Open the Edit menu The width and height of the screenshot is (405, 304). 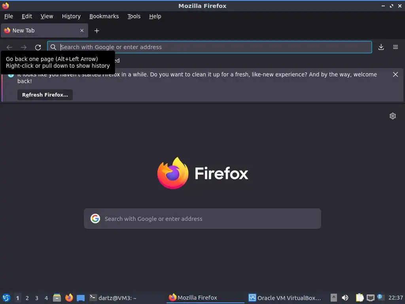(27, 16)
